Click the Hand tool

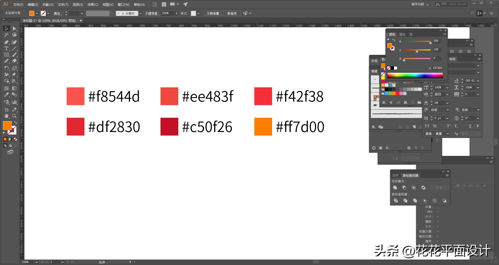6,116
